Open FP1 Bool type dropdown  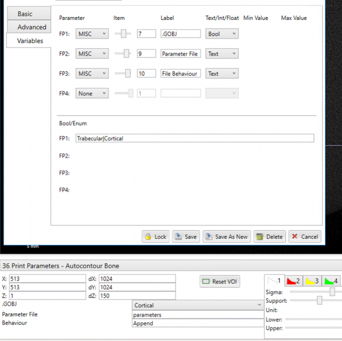click(222, 34)
